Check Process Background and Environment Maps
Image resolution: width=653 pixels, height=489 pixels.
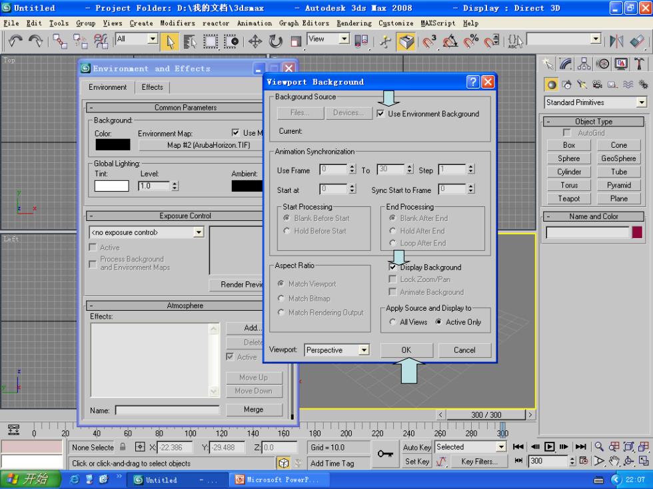[93, 263]
